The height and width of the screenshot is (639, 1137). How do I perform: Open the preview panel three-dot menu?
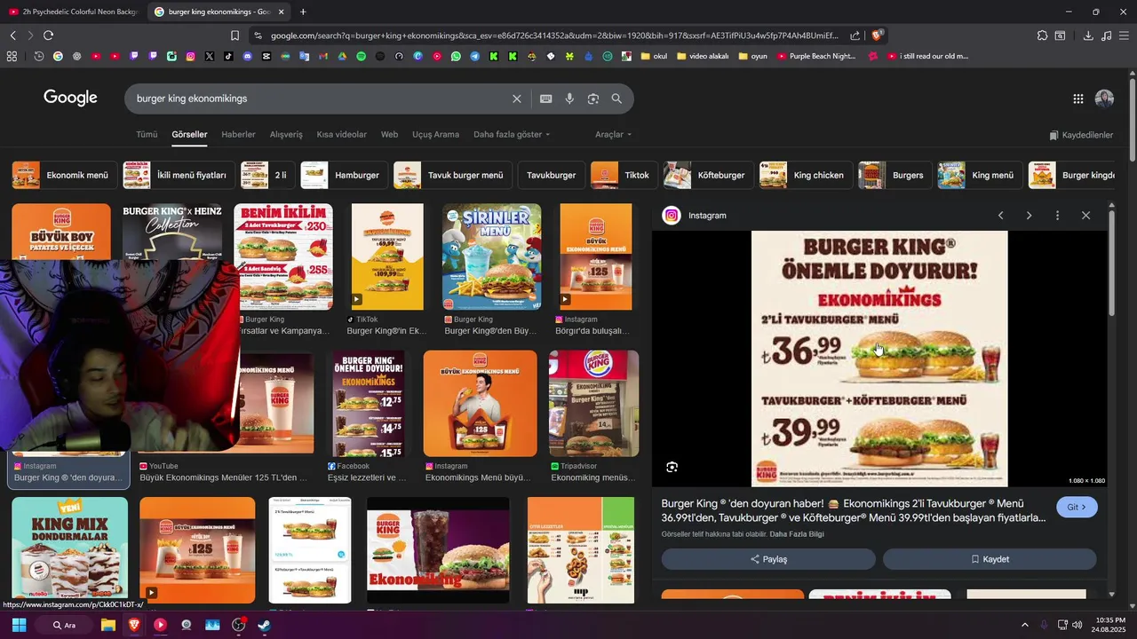[x=1057, y=216]
